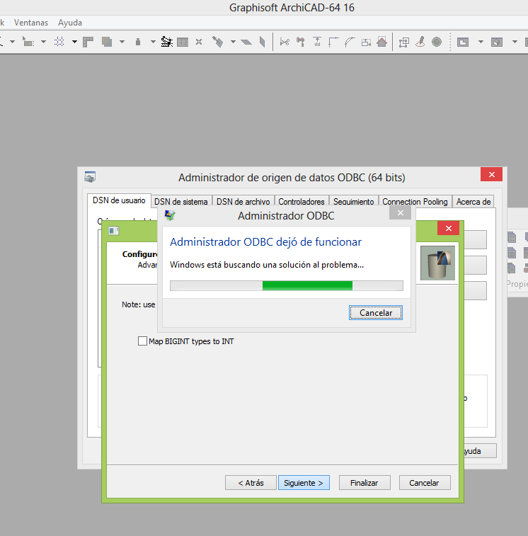This screenshot has width=528, height=536.
Task: Click the ODBC data source window icon
Action: coord(90,177)
